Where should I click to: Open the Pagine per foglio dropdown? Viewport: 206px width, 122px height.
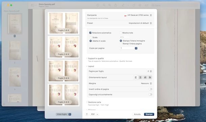150,71
